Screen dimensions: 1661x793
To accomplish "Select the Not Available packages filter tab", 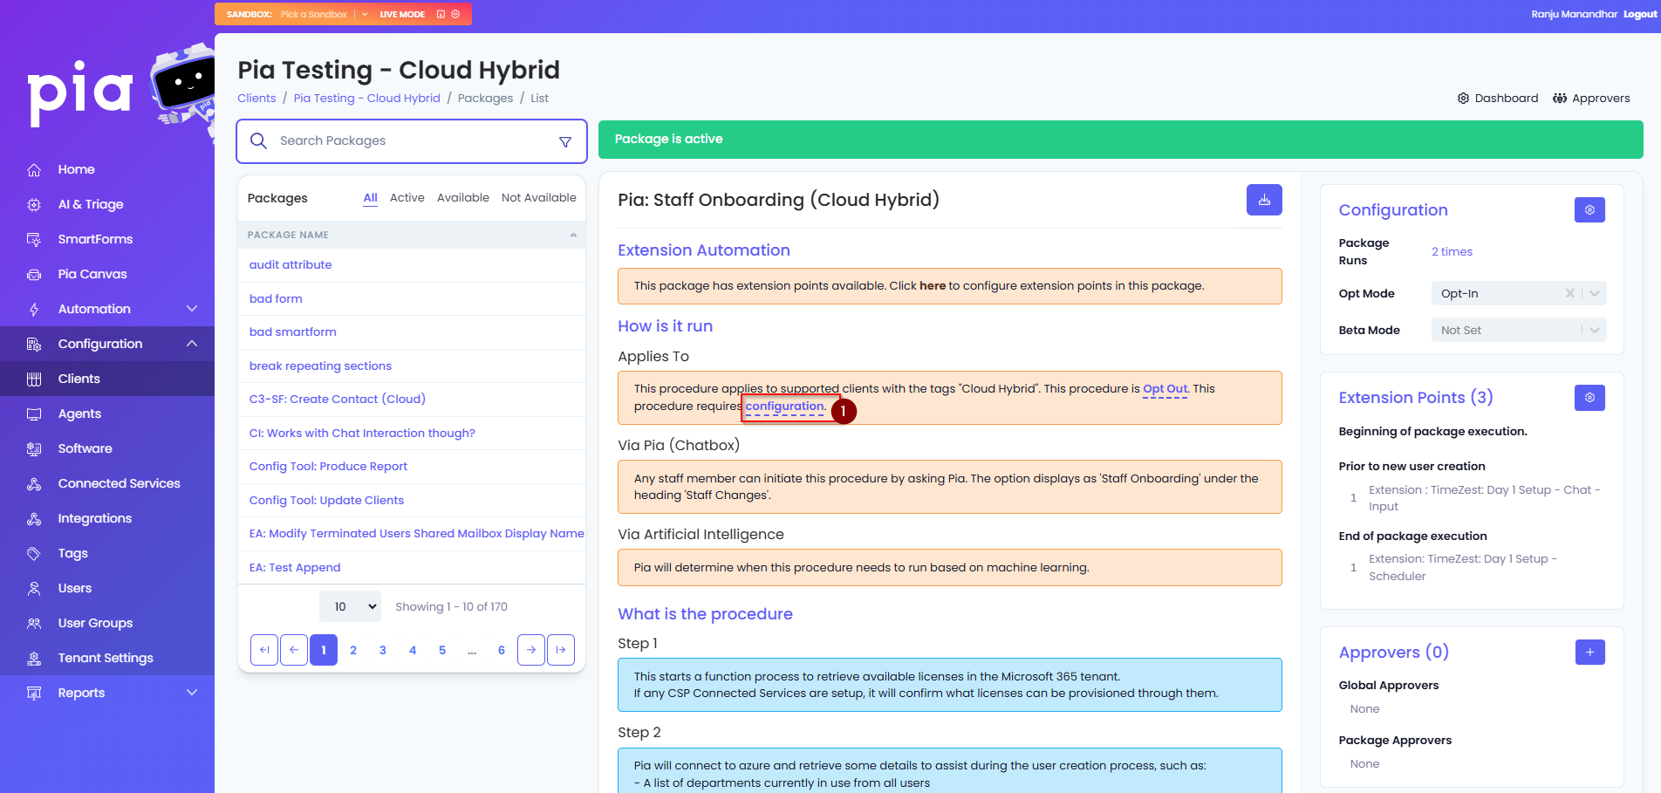I will [x=538, y=198].
